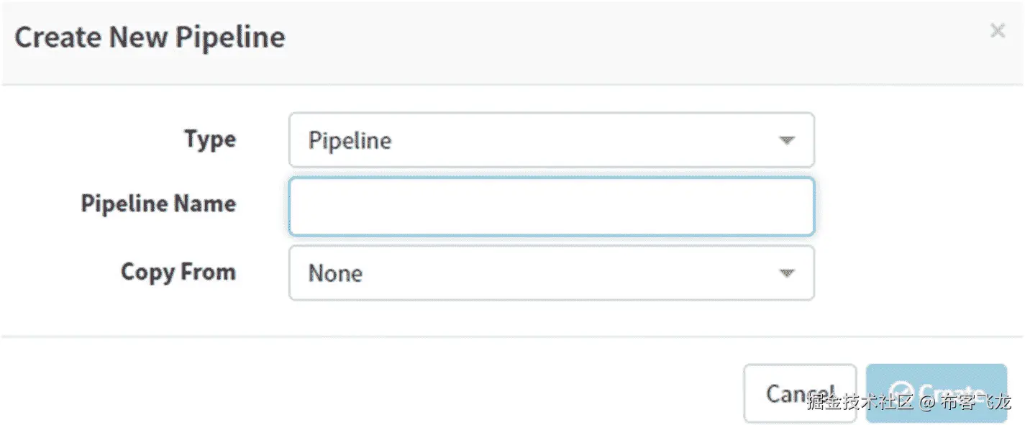
Task: Close the Create New Pipeline dialog
Action: (x=997, y=31)
